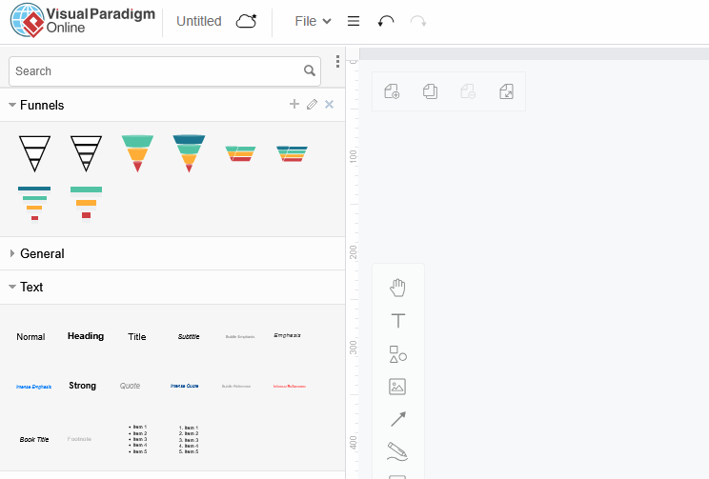Select the freehand pencil drawing tool
Viewport: 709px width, 479px height.
[398, 451]
